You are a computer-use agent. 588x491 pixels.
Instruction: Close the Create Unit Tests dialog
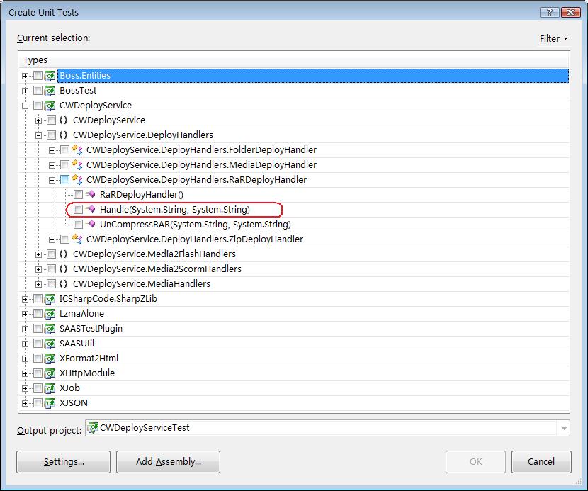pyautogui.click(x=571, y=12)
